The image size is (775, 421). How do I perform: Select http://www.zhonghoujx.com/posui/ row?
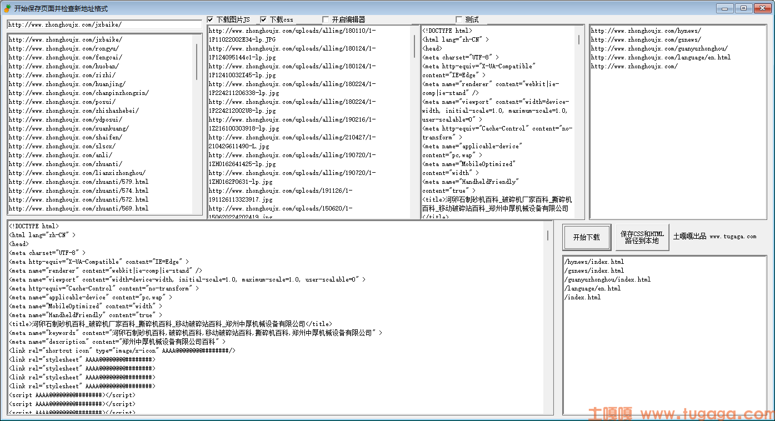click(x=62, y=102)
